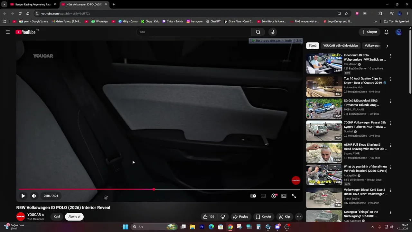The width and height of the screenshot is (412, 232).
Task: Open 700HP Volkswagen Passat video title
Action: [365, 125]
